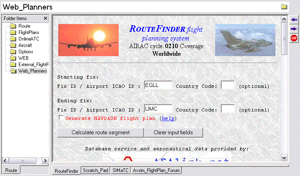
Task: Click the Route folder icon
Action: [x=13, y=26]
